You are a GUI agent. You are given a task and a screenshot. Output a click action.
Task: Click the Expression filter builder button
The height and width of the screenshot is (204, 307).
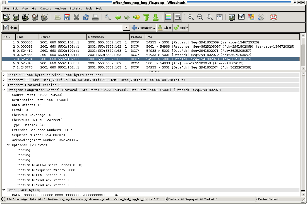[x=143, y=28]
